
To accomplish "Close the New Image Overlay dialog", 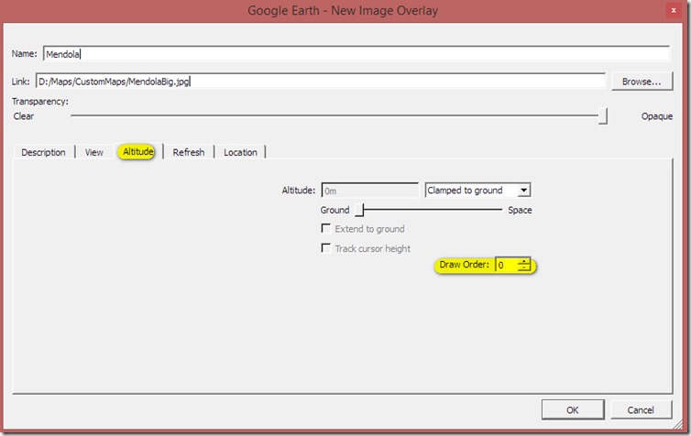I will [674, 10].
